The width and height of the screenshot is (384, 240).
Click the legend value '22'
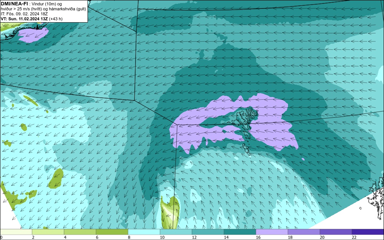pos(354,237)
